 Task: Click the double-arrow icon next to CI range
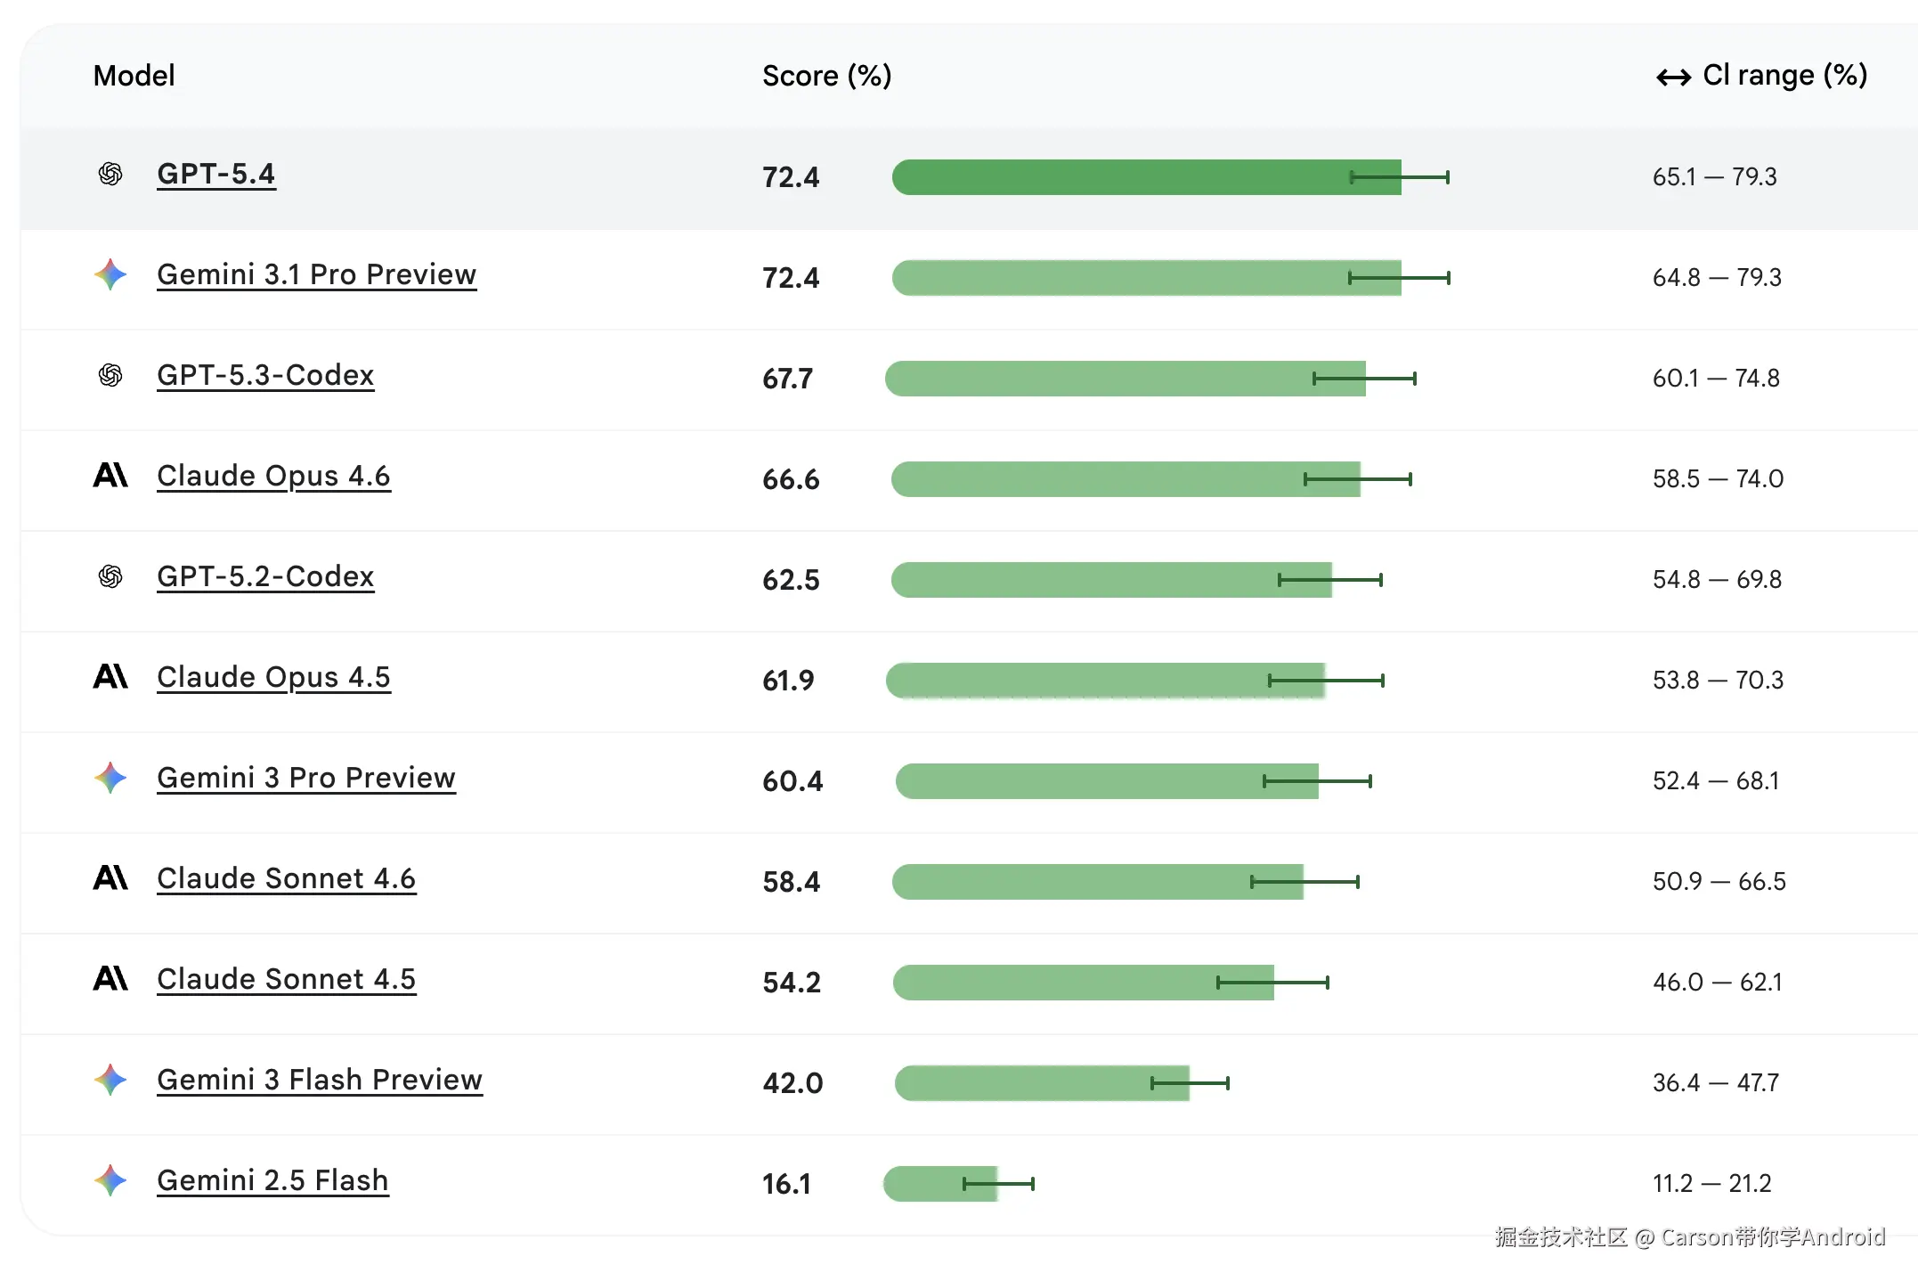[1673, 78]
